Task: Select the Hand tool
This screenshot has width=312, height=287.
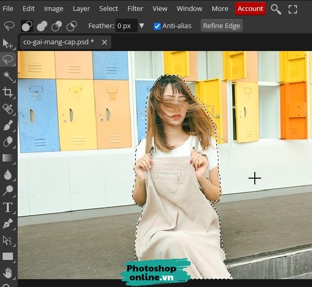Action: coord(8,272)
